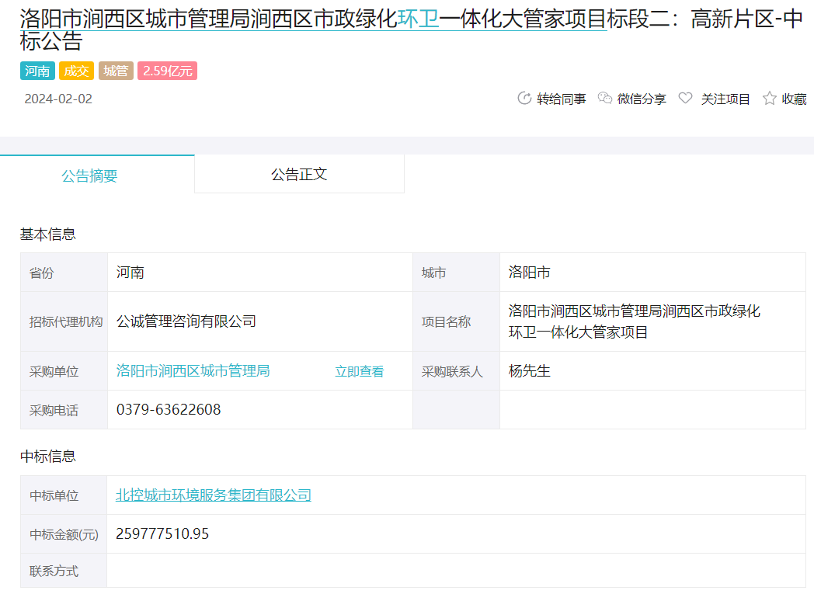814x594 pixels.
Task: Click the 转给同事 label
Action: click(562, 99)
